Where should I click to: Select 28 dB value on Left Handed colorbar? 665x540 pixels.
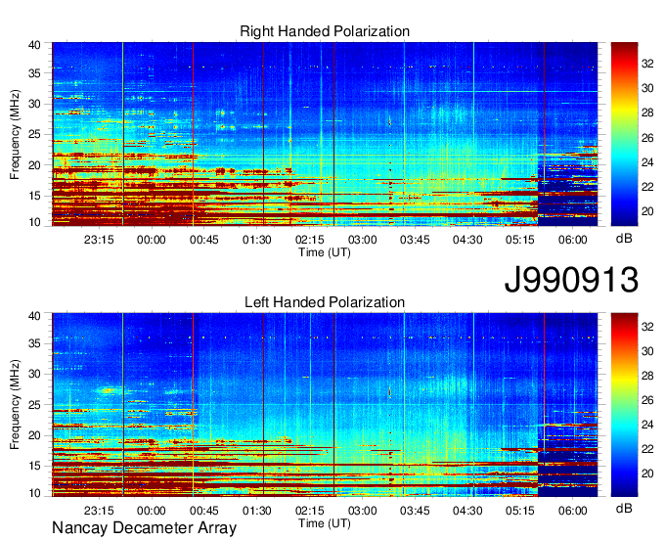click(x=647, y=376)
